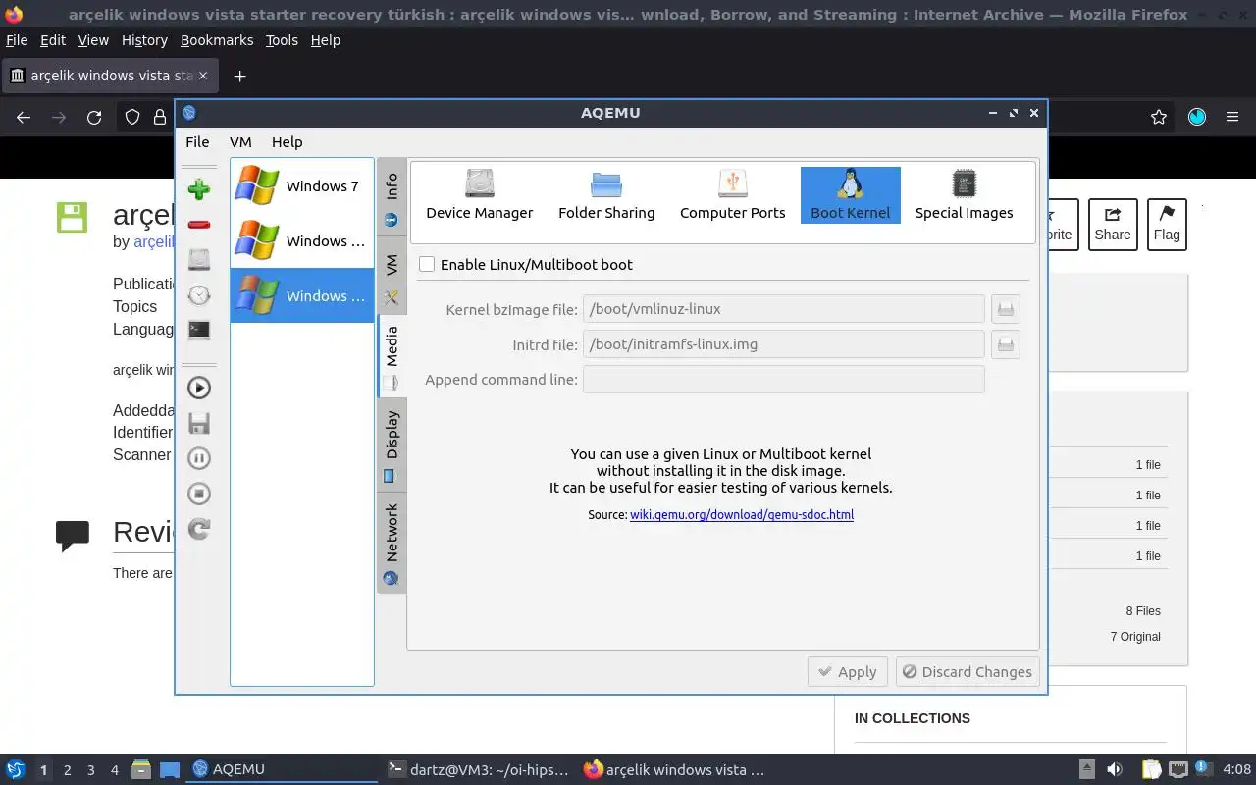Add a new VM with the green plus icon
Image resolution: width=1256 pixels, height=785 pixels.
click(x=199, y=189)
